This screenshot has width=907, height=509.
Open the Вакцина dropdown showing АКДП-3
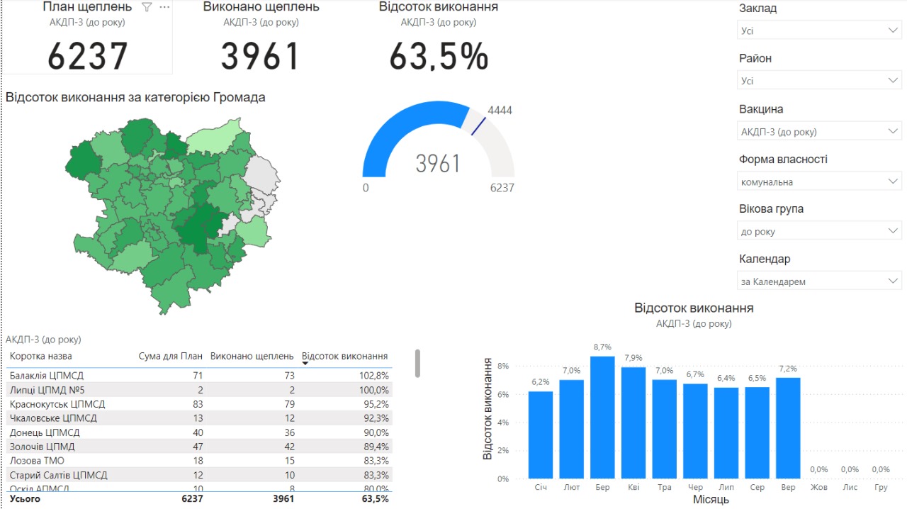point(818,131)
